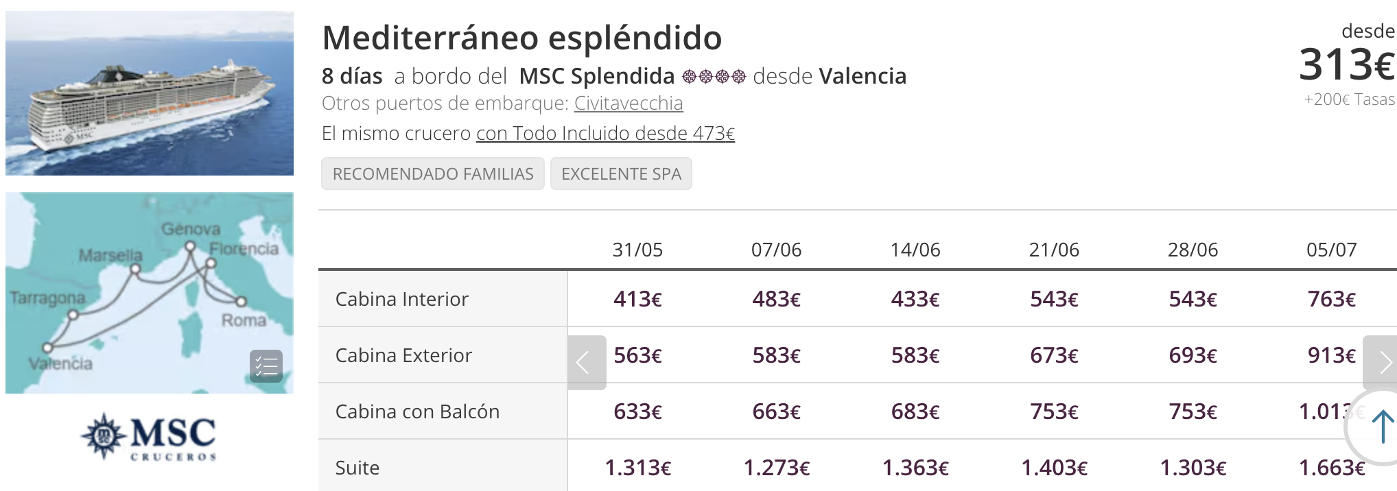Open the Todo Incluido desde 473€ link
The width and height of the screenshot is (1397, 491).
[605, 133]
